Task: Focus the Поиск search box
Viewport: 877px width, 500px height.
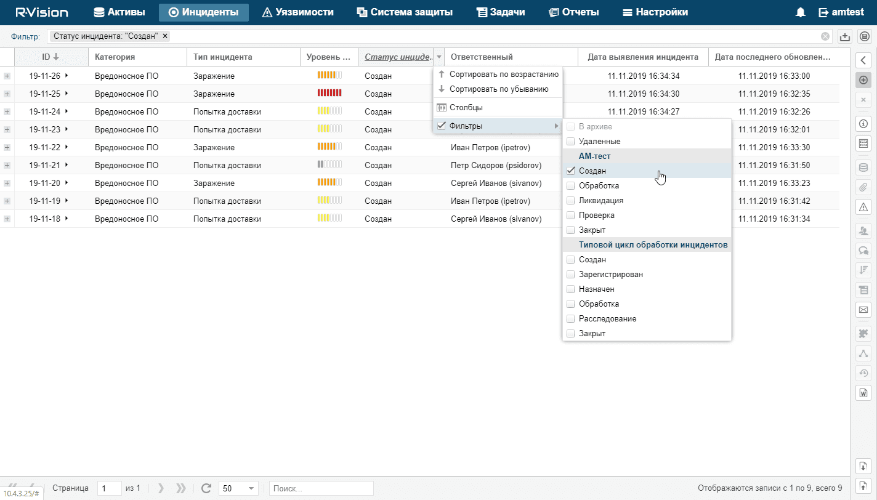Action: [x=321, y=488]
